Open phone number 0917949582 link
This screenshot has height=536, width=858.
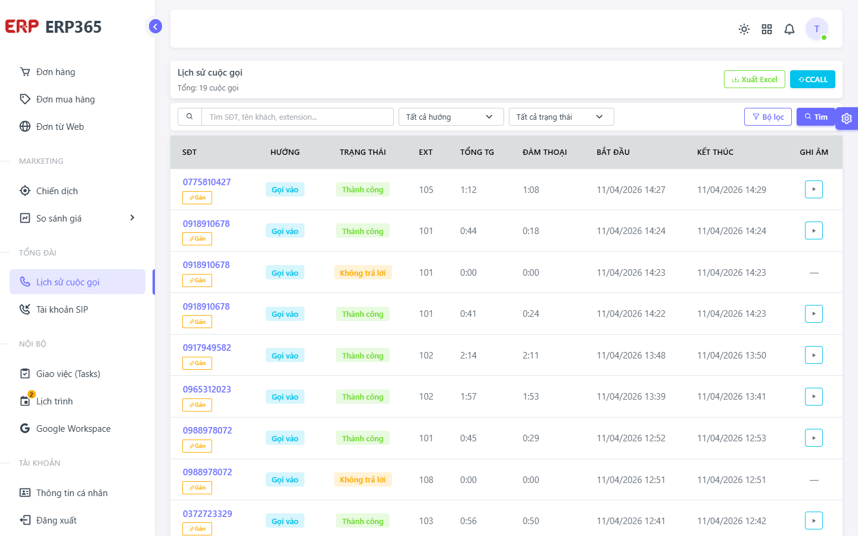click(x=207, y=348)
